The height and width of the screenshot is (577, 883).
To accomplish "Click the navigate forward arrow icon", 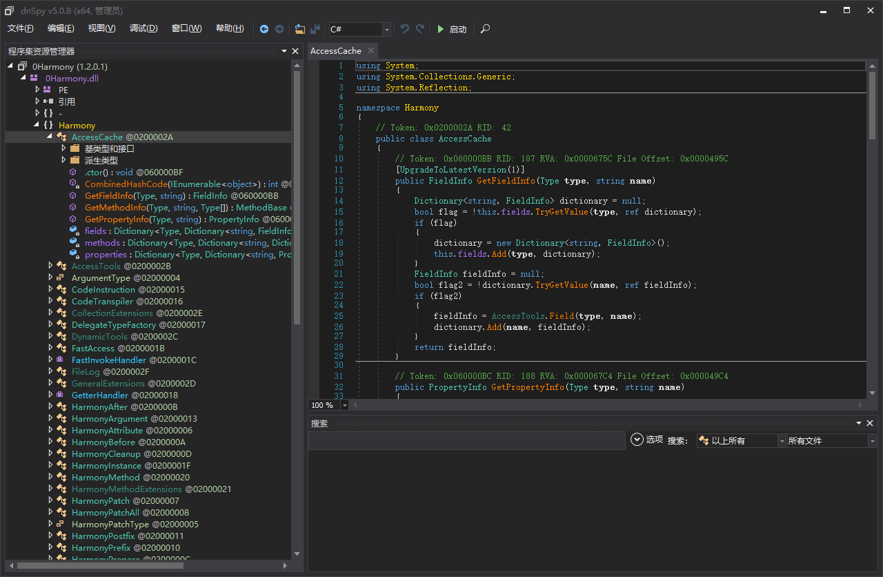I will (x=279, y=29).
